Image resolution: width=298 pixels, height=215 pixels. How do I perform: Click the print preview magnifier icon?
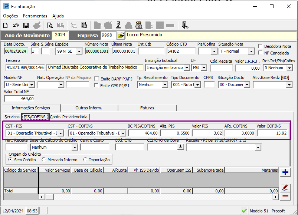50,26
